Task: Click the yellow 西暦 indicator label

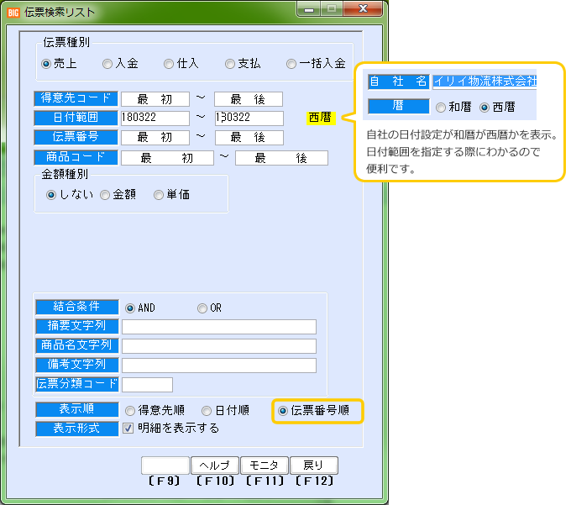Action: [321, 118]
